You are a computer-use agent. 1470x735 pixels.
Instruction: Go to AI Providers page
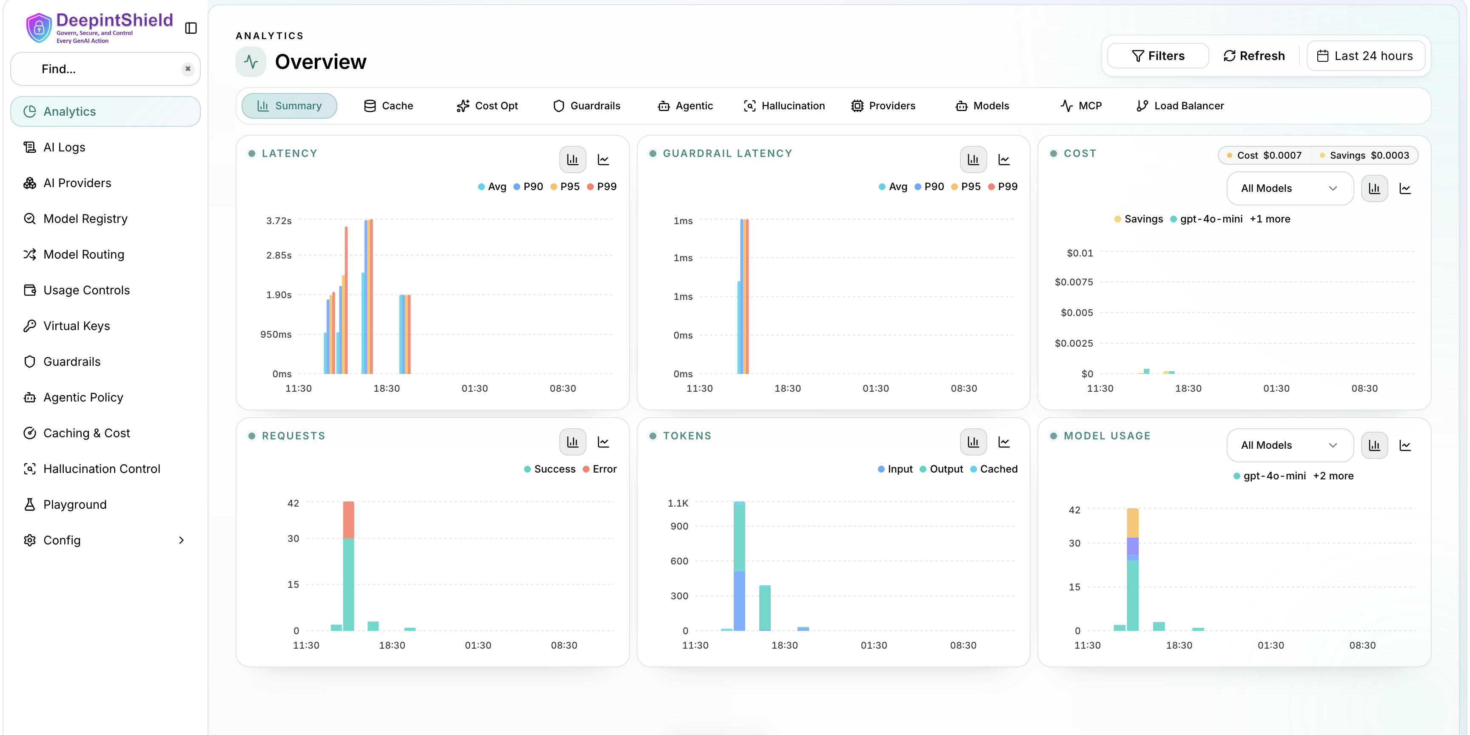click(x=105, y=182)
